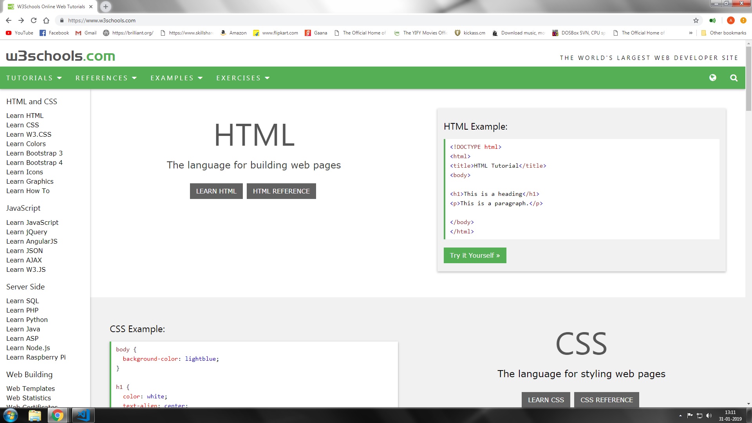Expand the References dropdown menu
The image size is (752, 423).
(x=106, y=78)
